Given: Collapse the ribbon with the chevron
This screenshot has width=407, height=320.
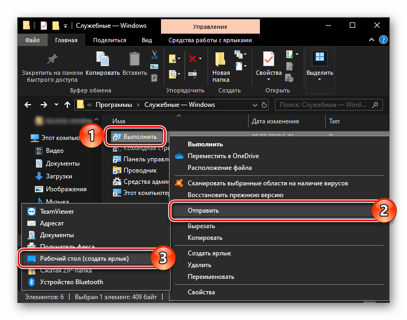Looking at the screenshot, I should (x=372, y=40).
